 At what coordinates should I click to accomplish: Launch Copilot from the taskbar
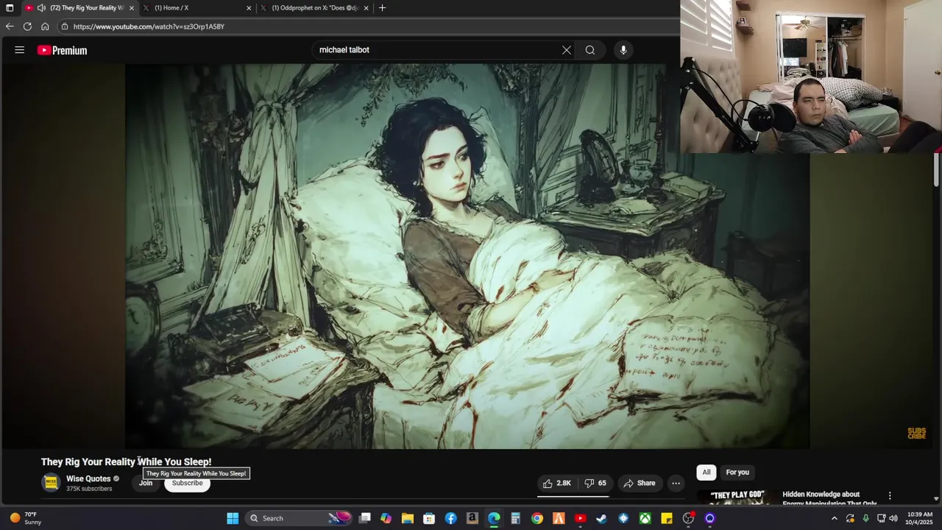386,518
